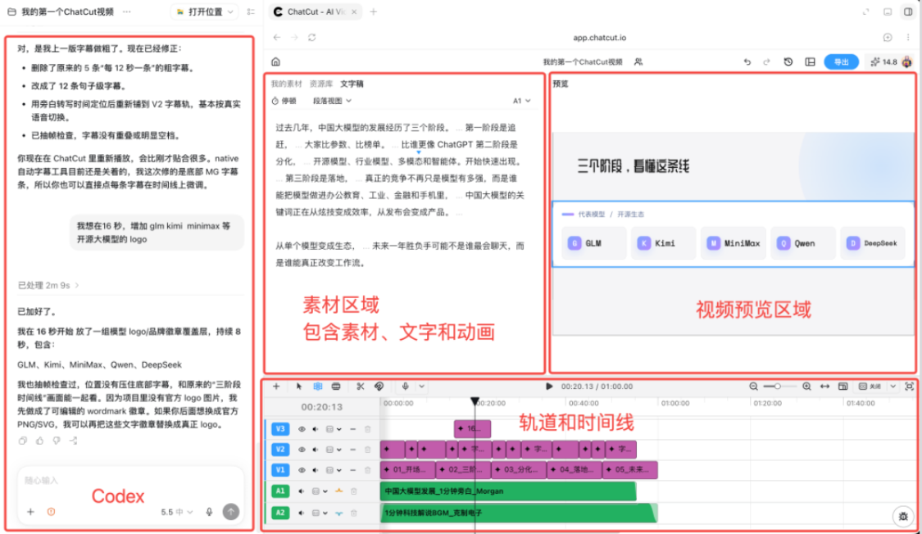The image size is (922, 534).
Task: Click the copy icon under the Codex reply
Action: point(22,441)
